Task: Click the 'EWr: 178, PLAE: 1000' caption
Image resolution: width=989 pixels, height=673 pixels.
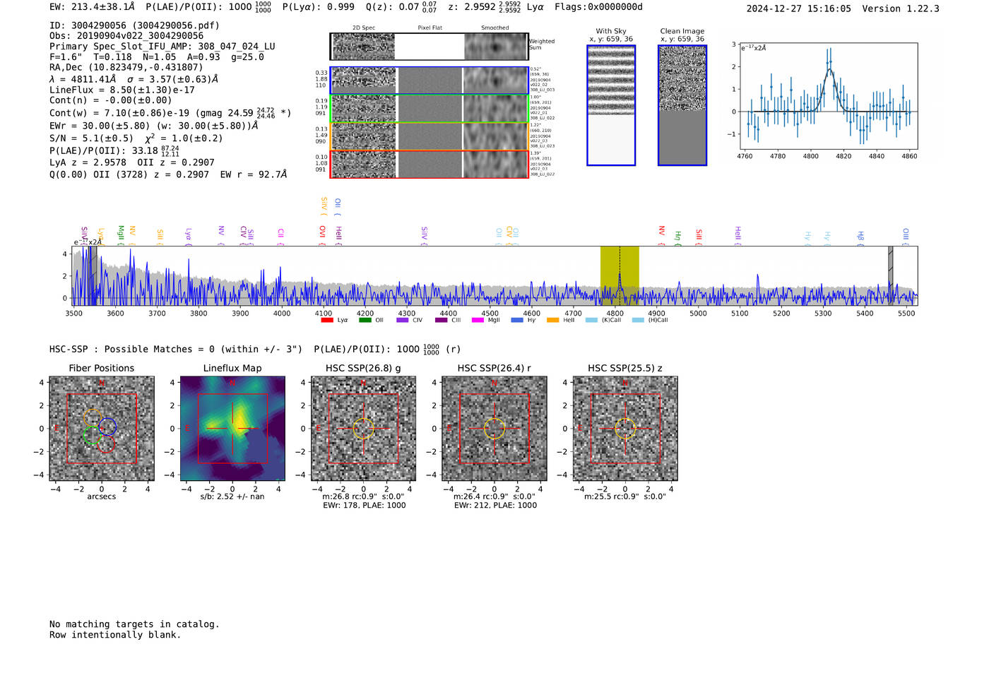Action: pyautogui.click(x=365, y=505)
